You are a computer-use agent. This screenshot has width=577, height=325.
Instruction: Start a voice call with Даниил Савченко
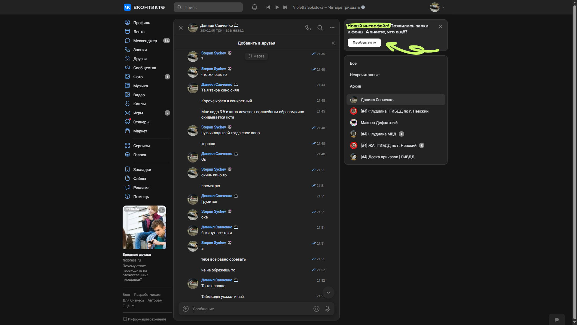[308, 28]
